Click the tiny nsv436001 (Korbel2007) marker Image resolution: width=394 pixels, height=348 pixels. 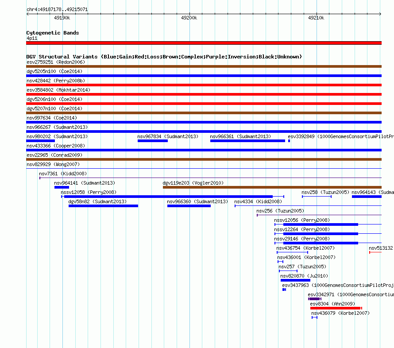click(x=280, y=262)
